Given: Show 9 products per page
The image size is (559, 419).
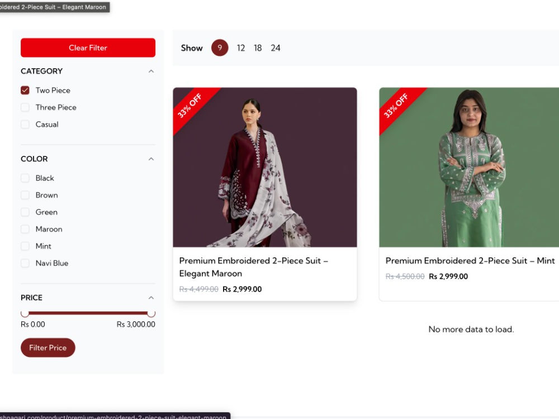Looking at the screenshot, I should tap(220, 47).
